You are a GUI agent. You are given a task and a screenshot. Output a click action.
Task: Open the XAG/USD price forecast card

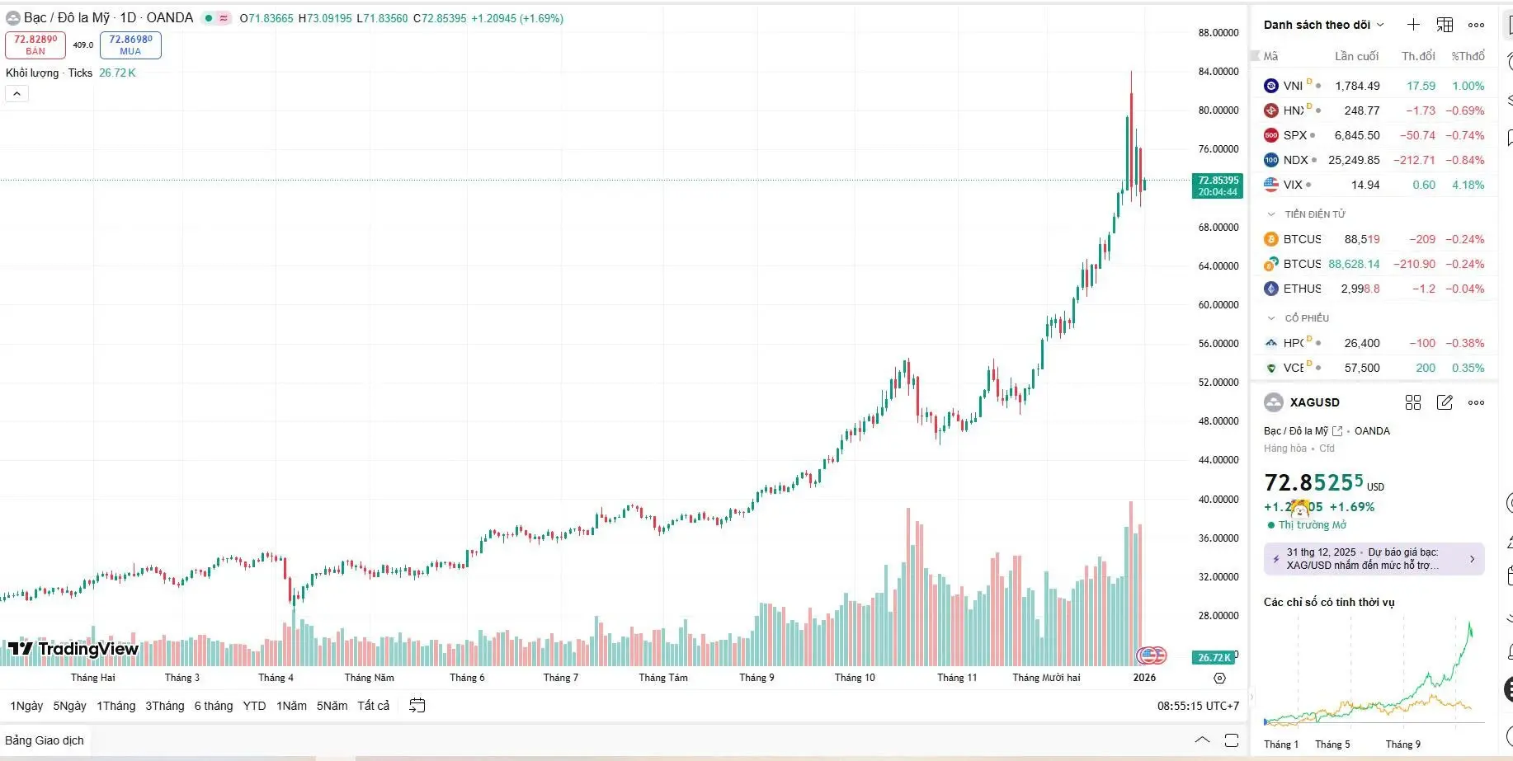click(x=1372, y=559)
